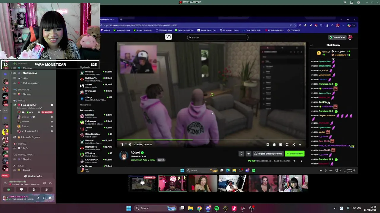Screen dimensions: 380x213
Task: Toggle picture-in-picture in the Kick player
Action: (x=268, y=144)
